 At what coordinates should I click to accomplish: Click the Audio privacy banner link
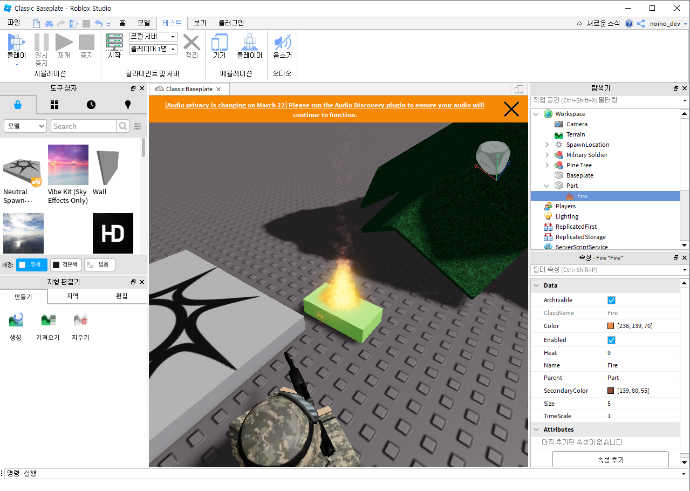324,110
